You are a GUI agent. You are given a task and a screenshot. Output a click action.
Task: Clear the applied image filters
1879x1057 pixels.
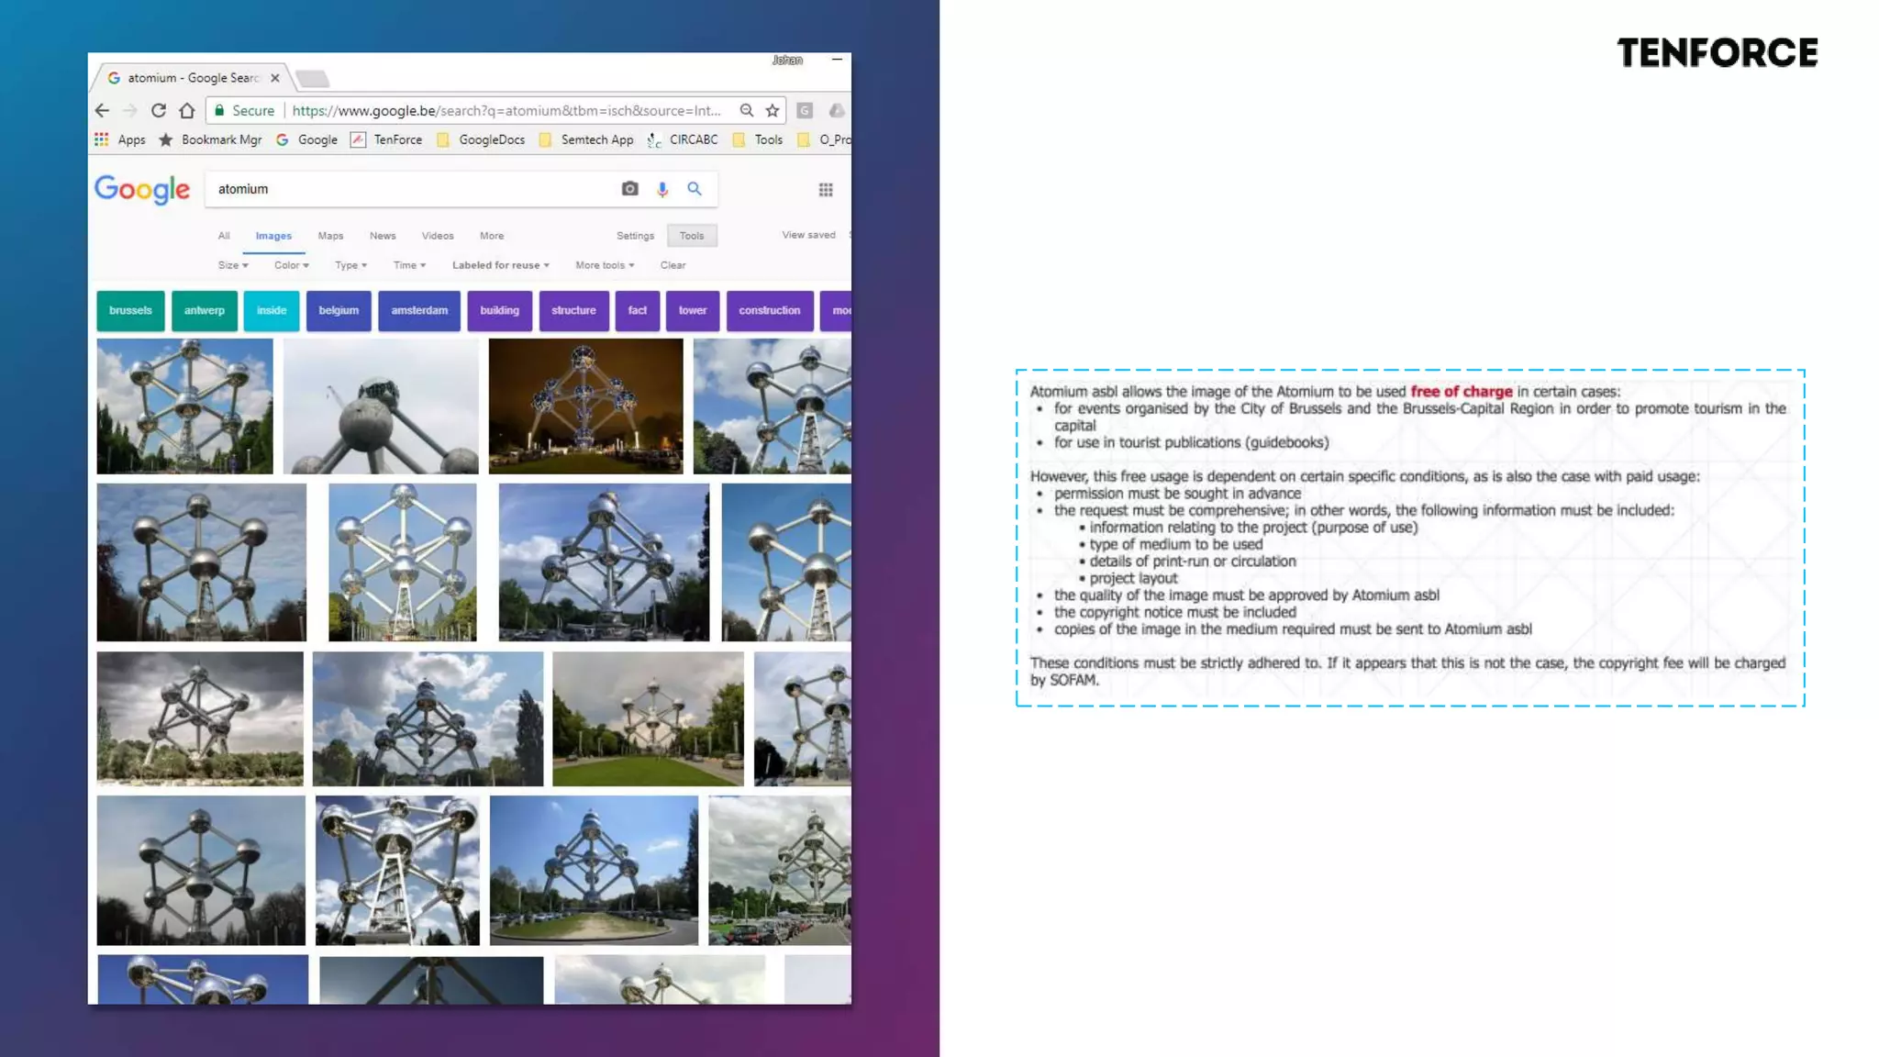coord(673,265)
